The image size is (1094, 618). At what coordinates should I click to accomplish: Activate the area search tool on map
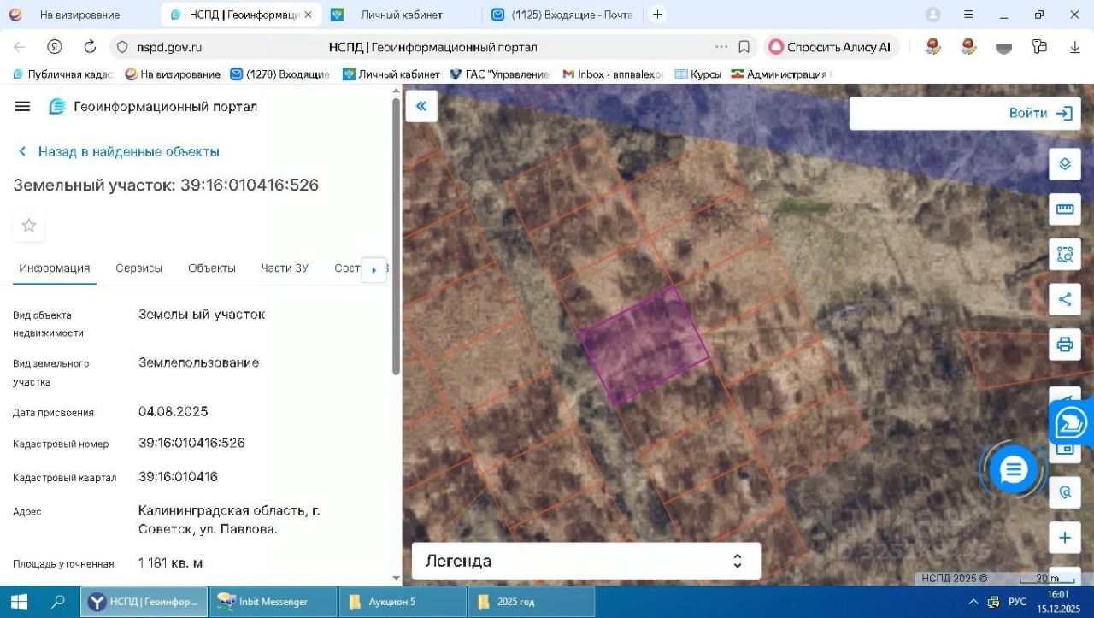(x=1065, y=254)
